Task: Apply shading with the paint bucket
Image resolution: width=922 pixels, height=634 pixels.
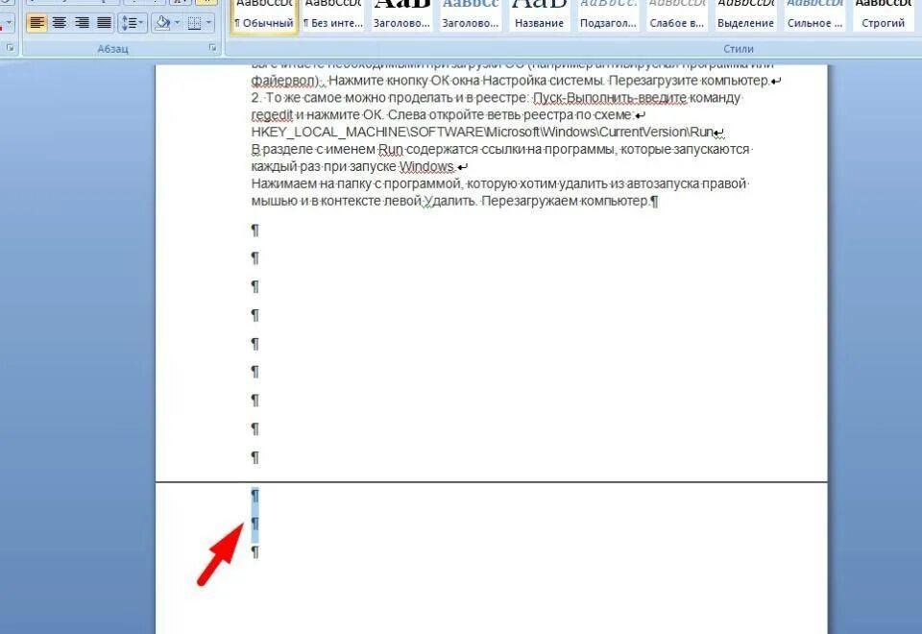Action: [x=161, y=23]
